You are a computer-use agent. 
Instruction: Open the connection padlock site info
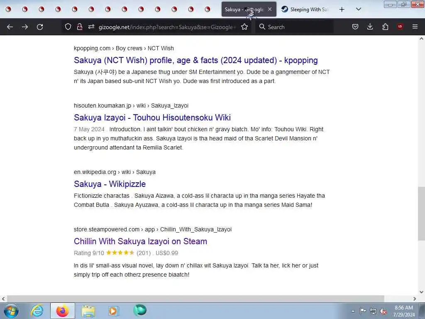coord(79,27)
